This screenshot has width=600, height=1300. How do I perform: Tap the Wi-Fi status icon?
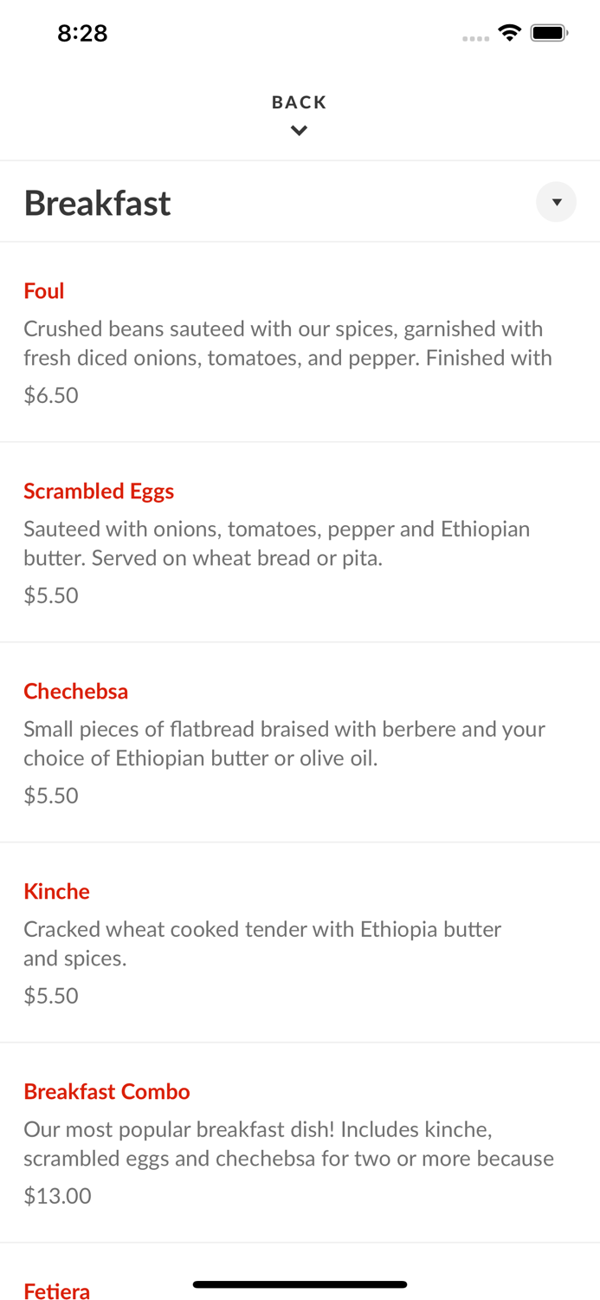509,32
